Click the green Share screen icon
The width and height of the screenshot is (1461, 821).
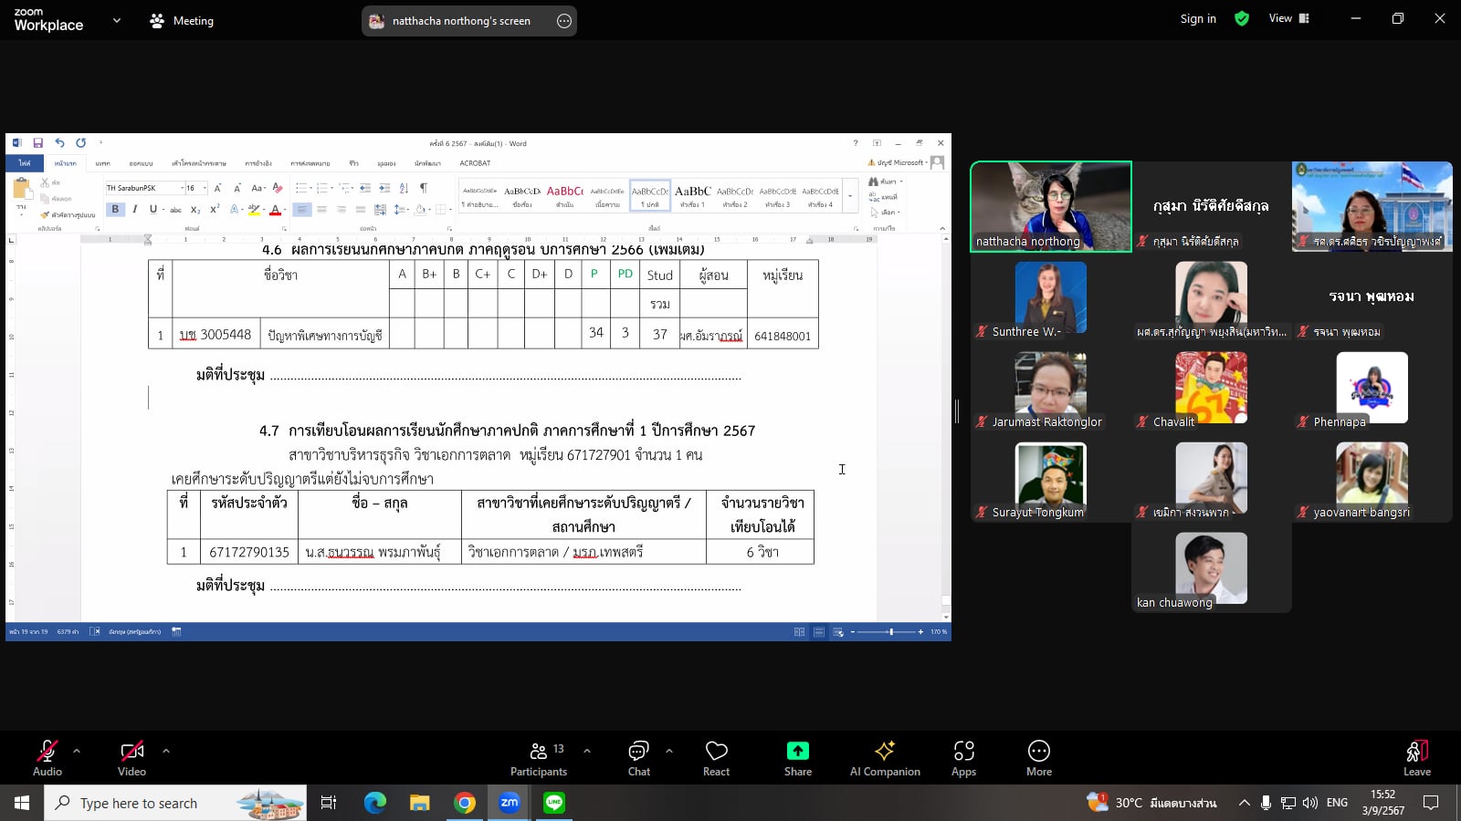(x=797, y=751)
